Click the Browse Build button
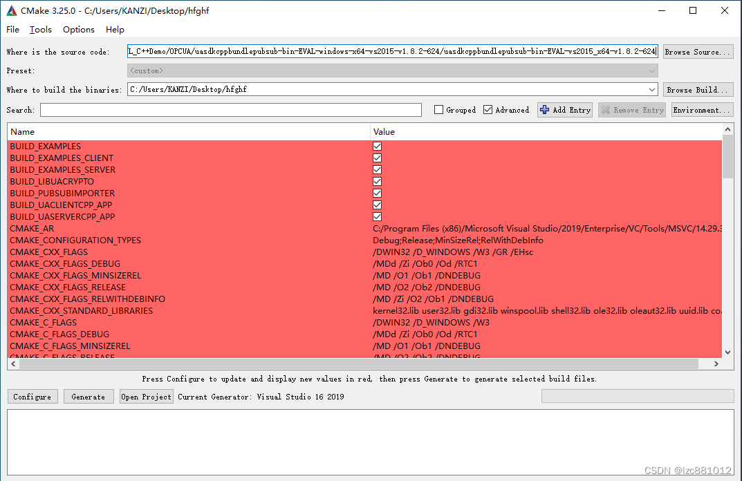This screenshot has width=742, height=481. point(698,89)
